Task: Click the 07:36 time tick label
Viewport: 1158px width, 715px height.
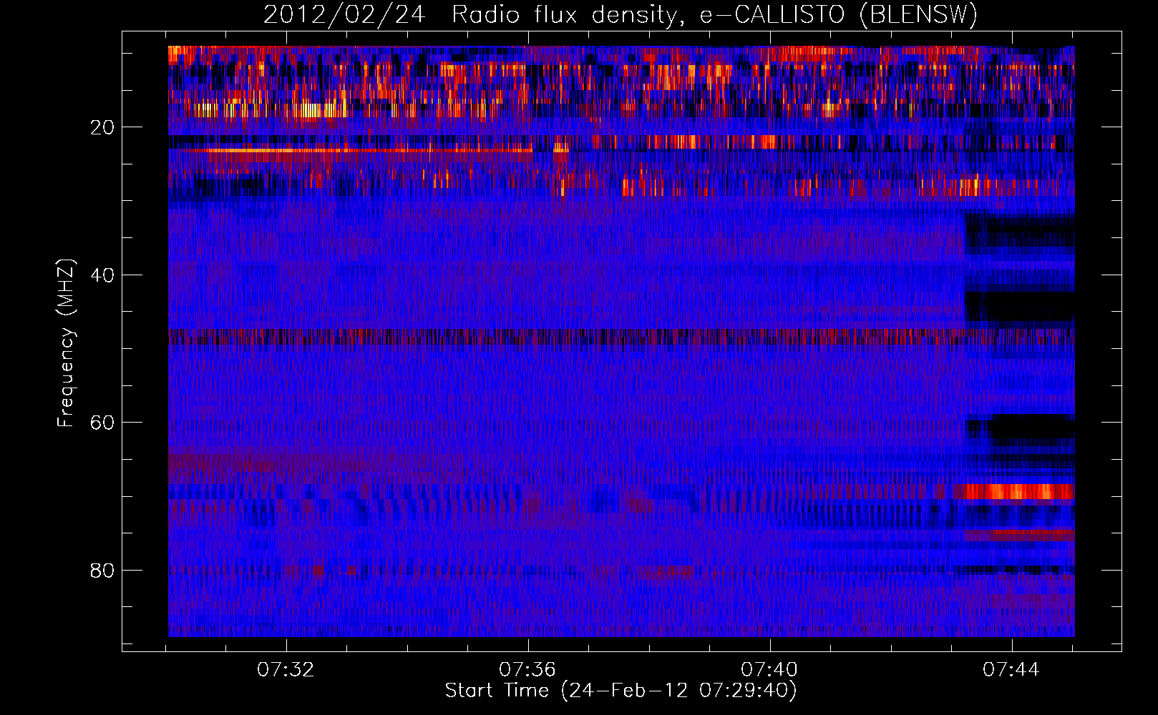Action: (x=527, y=670)
